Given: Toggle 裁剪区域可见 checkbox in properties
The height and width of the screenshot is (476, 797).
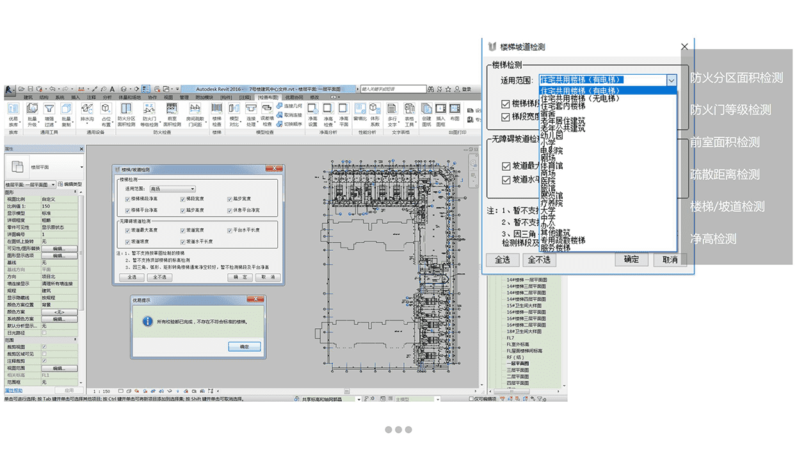Looking at the screenshot, I should (44, 354).
